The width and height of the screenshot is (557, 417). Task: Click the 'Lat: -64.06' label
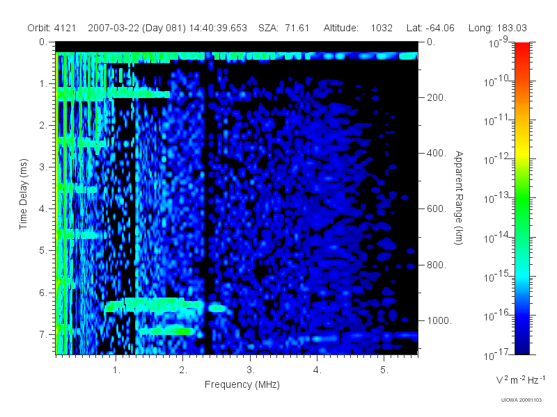[430, 28]
